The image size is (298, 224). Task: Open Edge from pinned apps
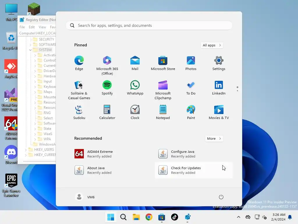(79, 63)
